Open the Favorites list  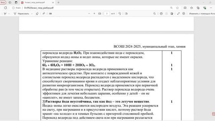click(191, 8)
